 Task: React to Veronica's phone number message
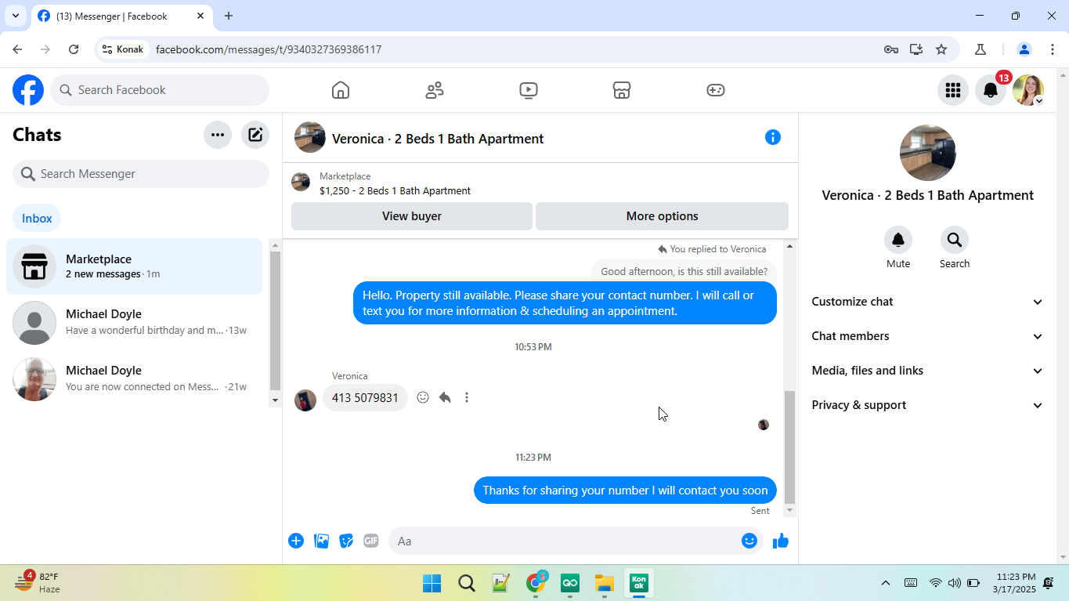[x=423, y=397]
